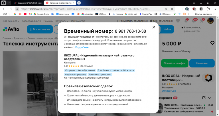Click the 'Найти' search button

[x=167, y=29]
